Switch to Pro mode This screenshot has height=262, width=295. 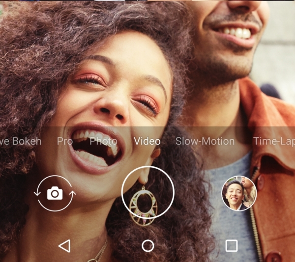click(x=65, y=141)
